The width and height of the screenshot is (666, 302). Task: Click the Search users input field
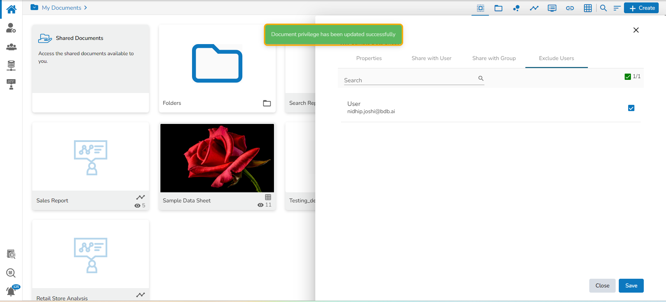click(410, 80)
